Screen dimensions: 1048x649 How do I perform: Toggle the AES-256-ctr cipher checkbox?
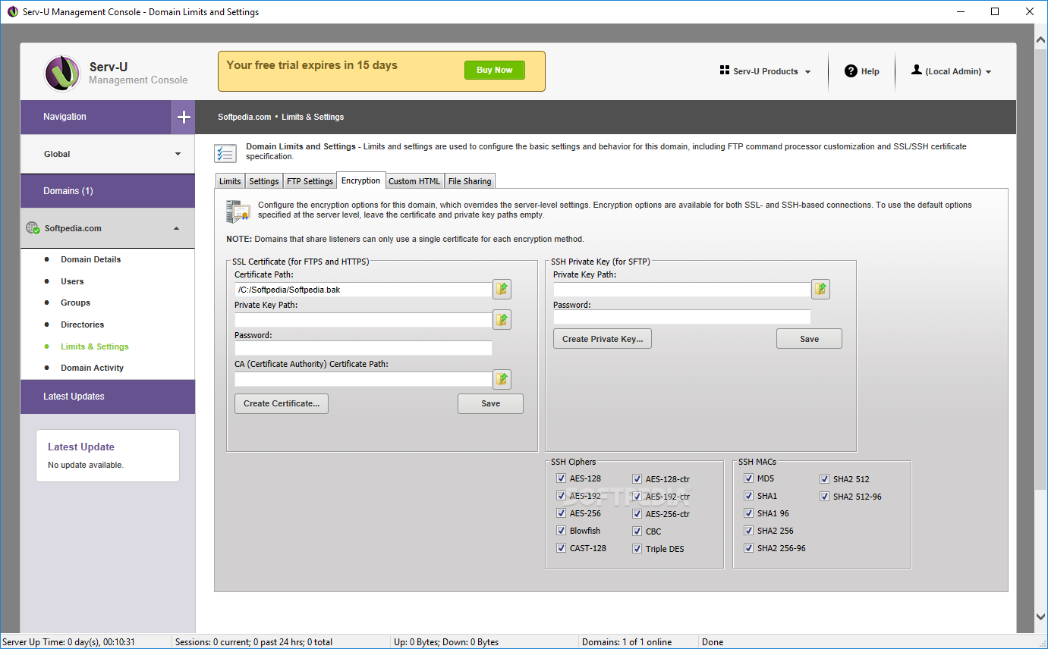(637, 514)
